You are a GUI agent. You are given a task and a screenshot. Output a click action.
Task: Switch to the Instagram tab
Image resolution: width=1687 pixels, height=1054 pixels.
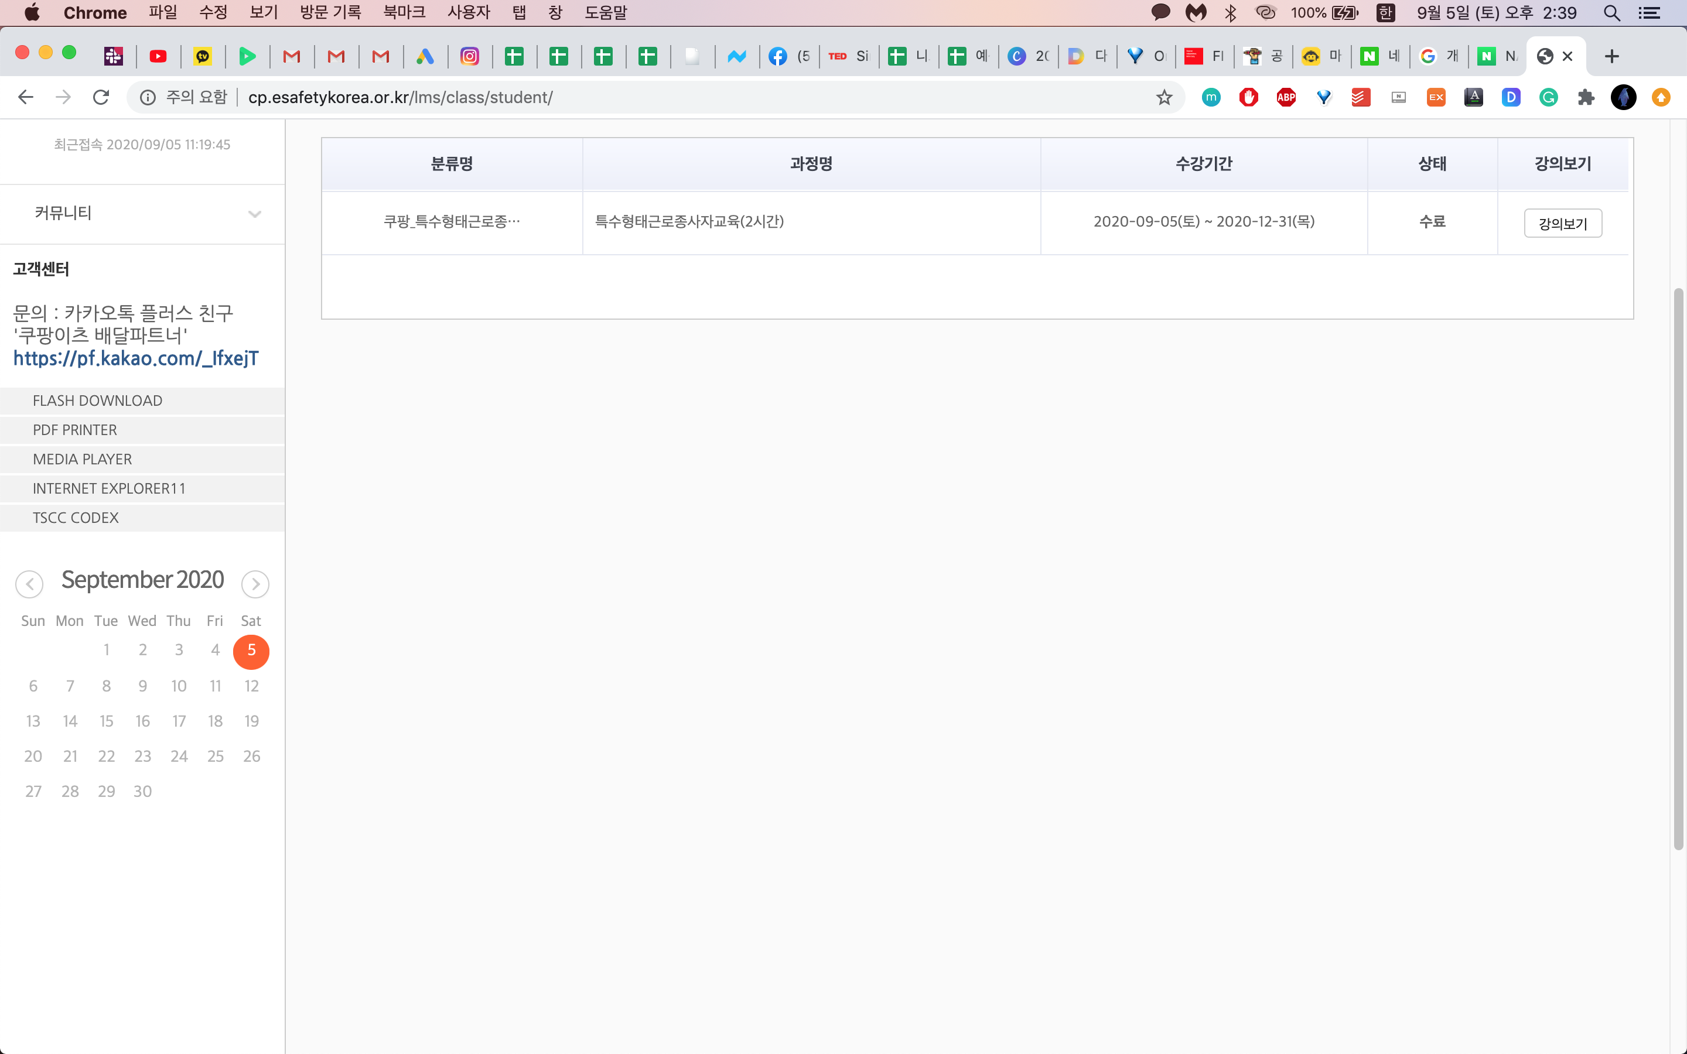pos(470,56)
